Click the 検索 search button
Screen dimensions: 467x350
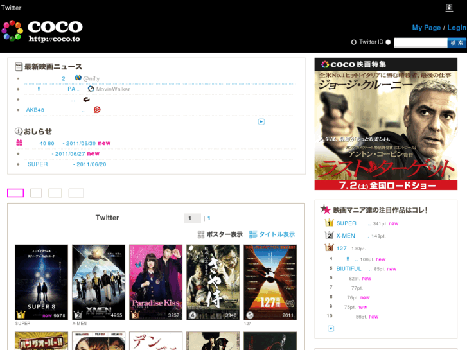coord(457,43)
